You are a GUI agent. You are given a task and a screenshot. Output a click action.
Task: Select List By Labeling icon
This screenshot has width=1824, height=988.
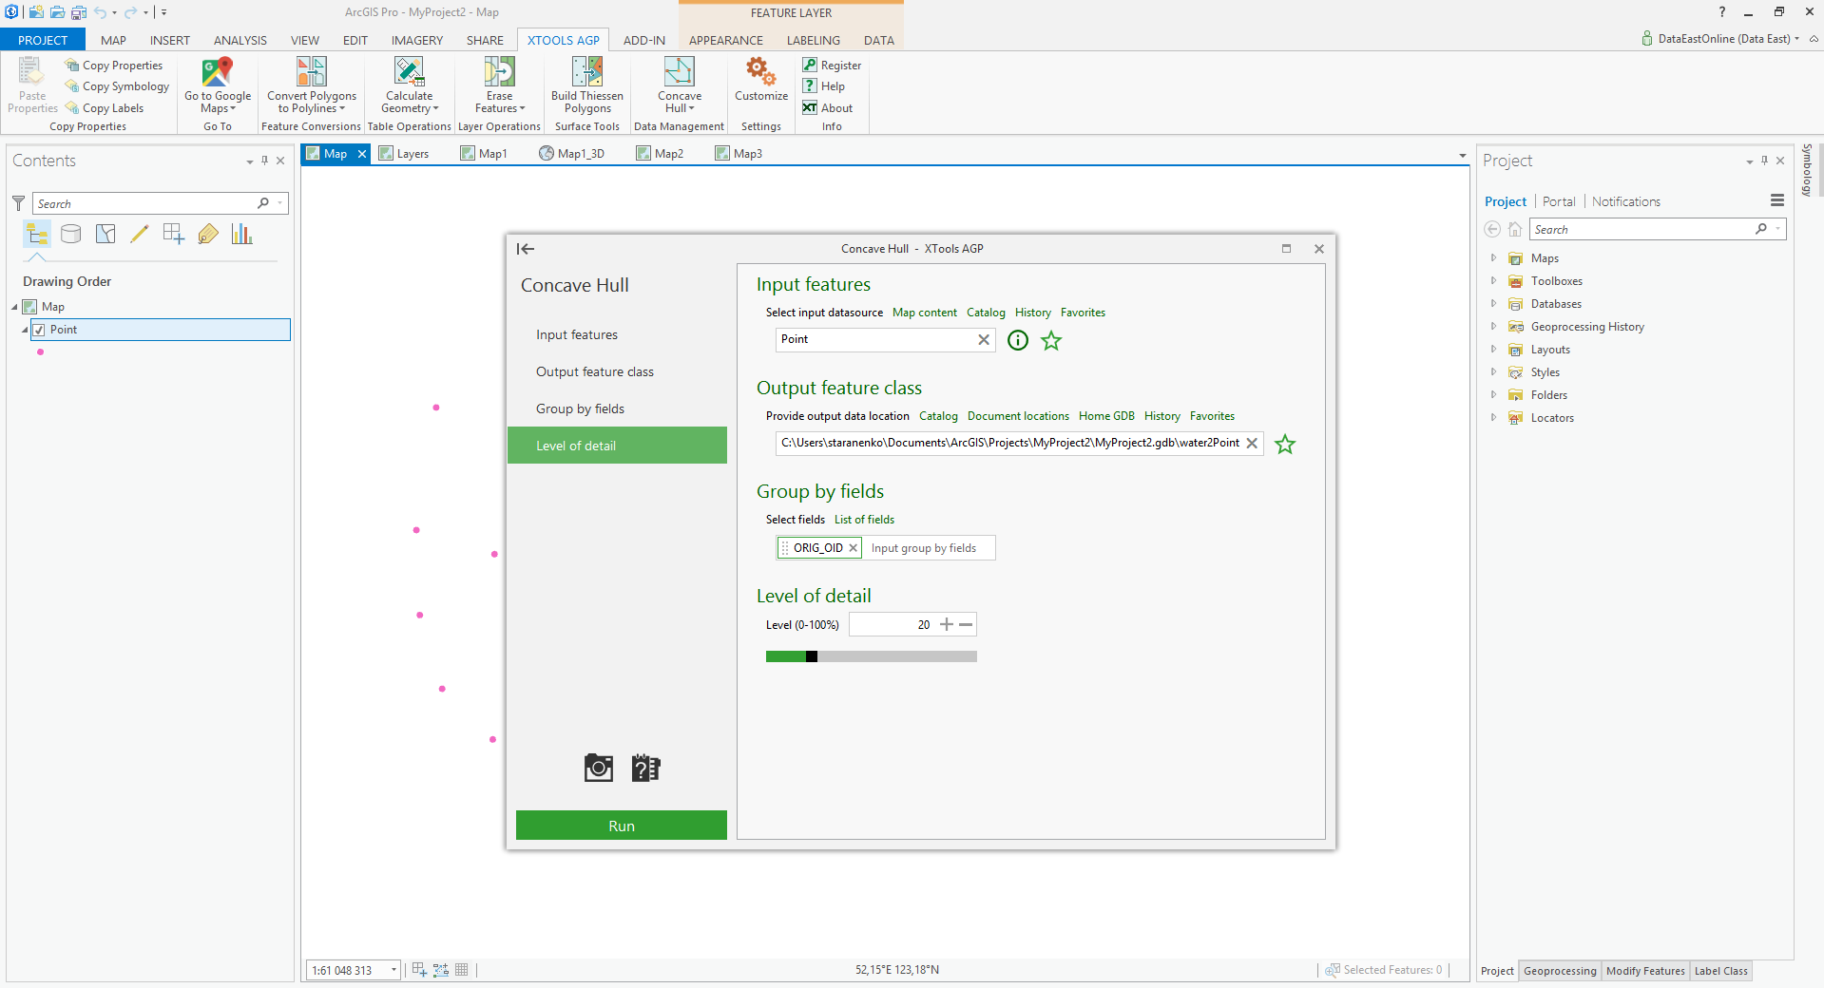[208, 234]
